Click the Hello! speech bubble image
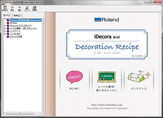 click(74, 77)
